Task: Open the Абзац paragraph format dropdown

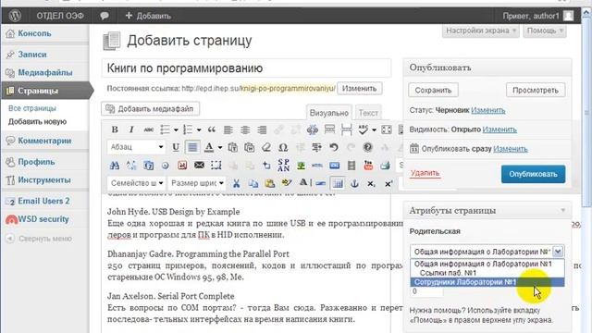Action: 136,147
